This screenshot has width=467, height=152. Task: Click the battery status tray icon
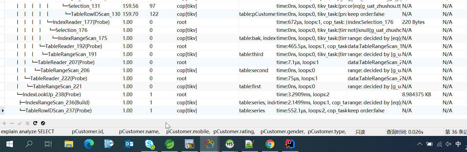click(429, 144)
